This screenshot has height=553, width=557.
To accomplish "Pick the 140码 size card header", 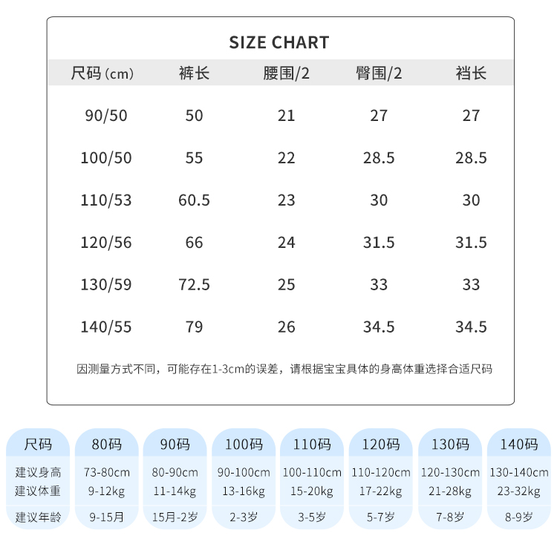I will pos(518,445).
